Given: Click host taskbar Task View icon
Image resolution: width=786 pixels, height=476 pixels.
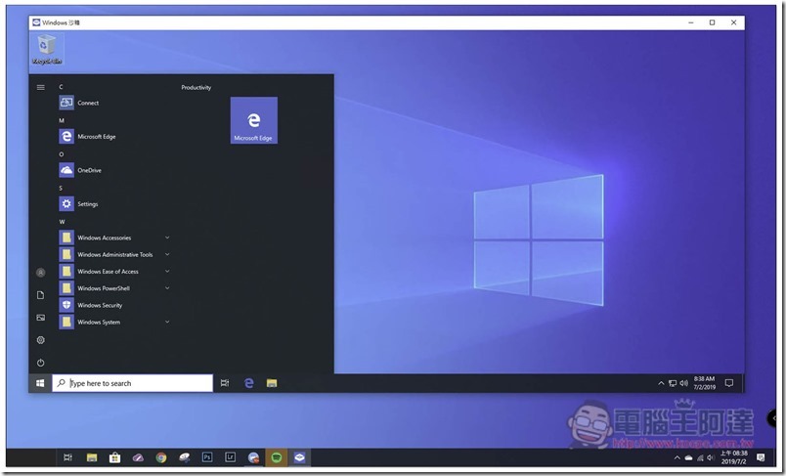Looking at the screenshot, I should (x=68, y=457).
